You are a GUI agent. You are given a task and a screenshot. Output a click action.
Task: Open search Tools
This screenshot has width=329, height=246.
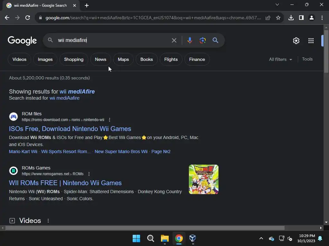[x=307, y=59]
